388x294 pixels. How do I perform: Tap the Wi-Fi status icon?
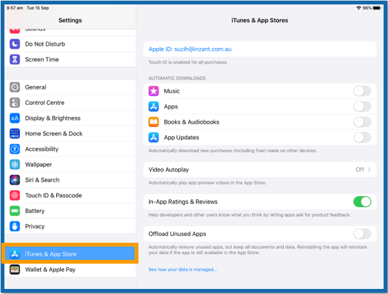(x=358, y=8)
